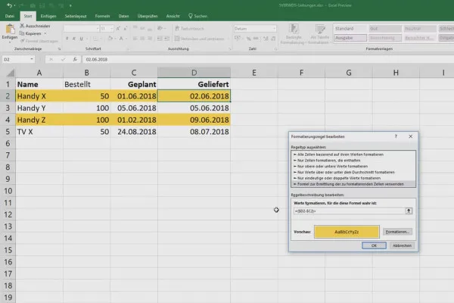Click the yellow Vorschau preview swatch
Screen dimensions: 454x303
(x=347, y=232)
